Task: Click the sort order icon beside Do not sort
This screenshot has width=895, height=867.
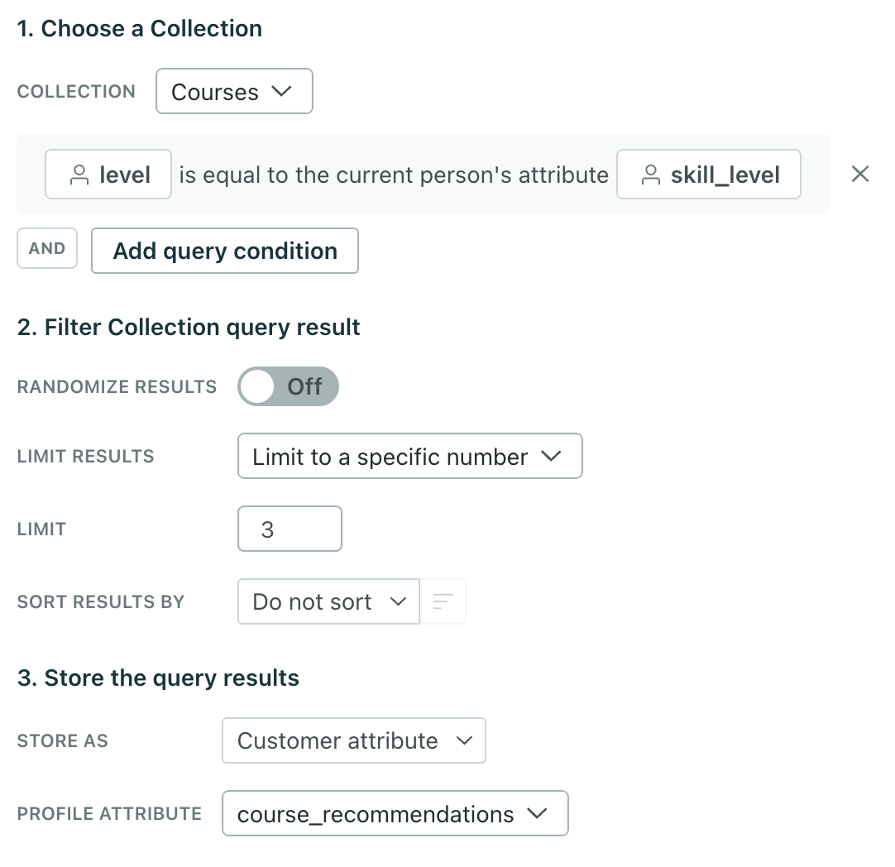Action: pyautogui.click(x=443, y=601)
